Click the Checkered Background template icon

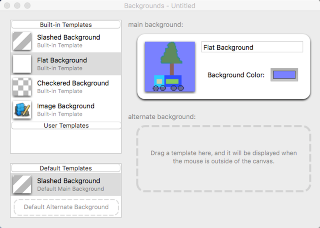[22, 87]
